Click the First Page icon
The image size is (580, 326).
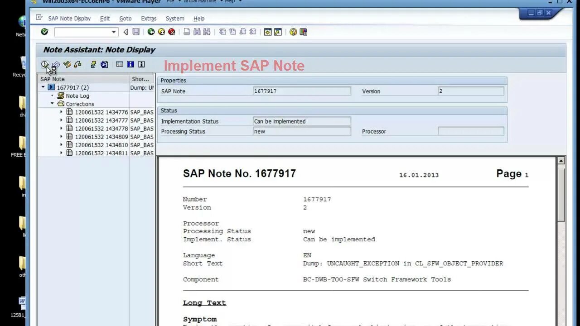click(x=222, y=32)
